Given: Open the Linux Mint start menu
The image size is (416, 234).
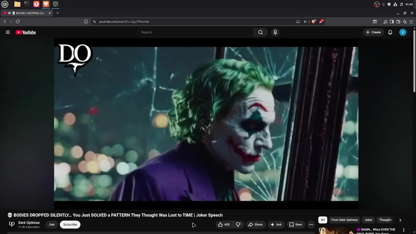Looking at the screenshot, I should (x=5, y=4).
